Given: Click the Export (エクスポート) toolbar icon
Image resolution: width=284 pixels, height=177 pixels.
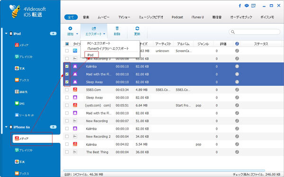Looking at the screenshot, I should [94, 28].
